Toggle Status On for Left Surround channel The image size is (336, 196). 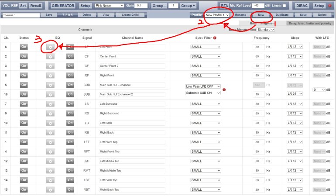pos(24,104)
